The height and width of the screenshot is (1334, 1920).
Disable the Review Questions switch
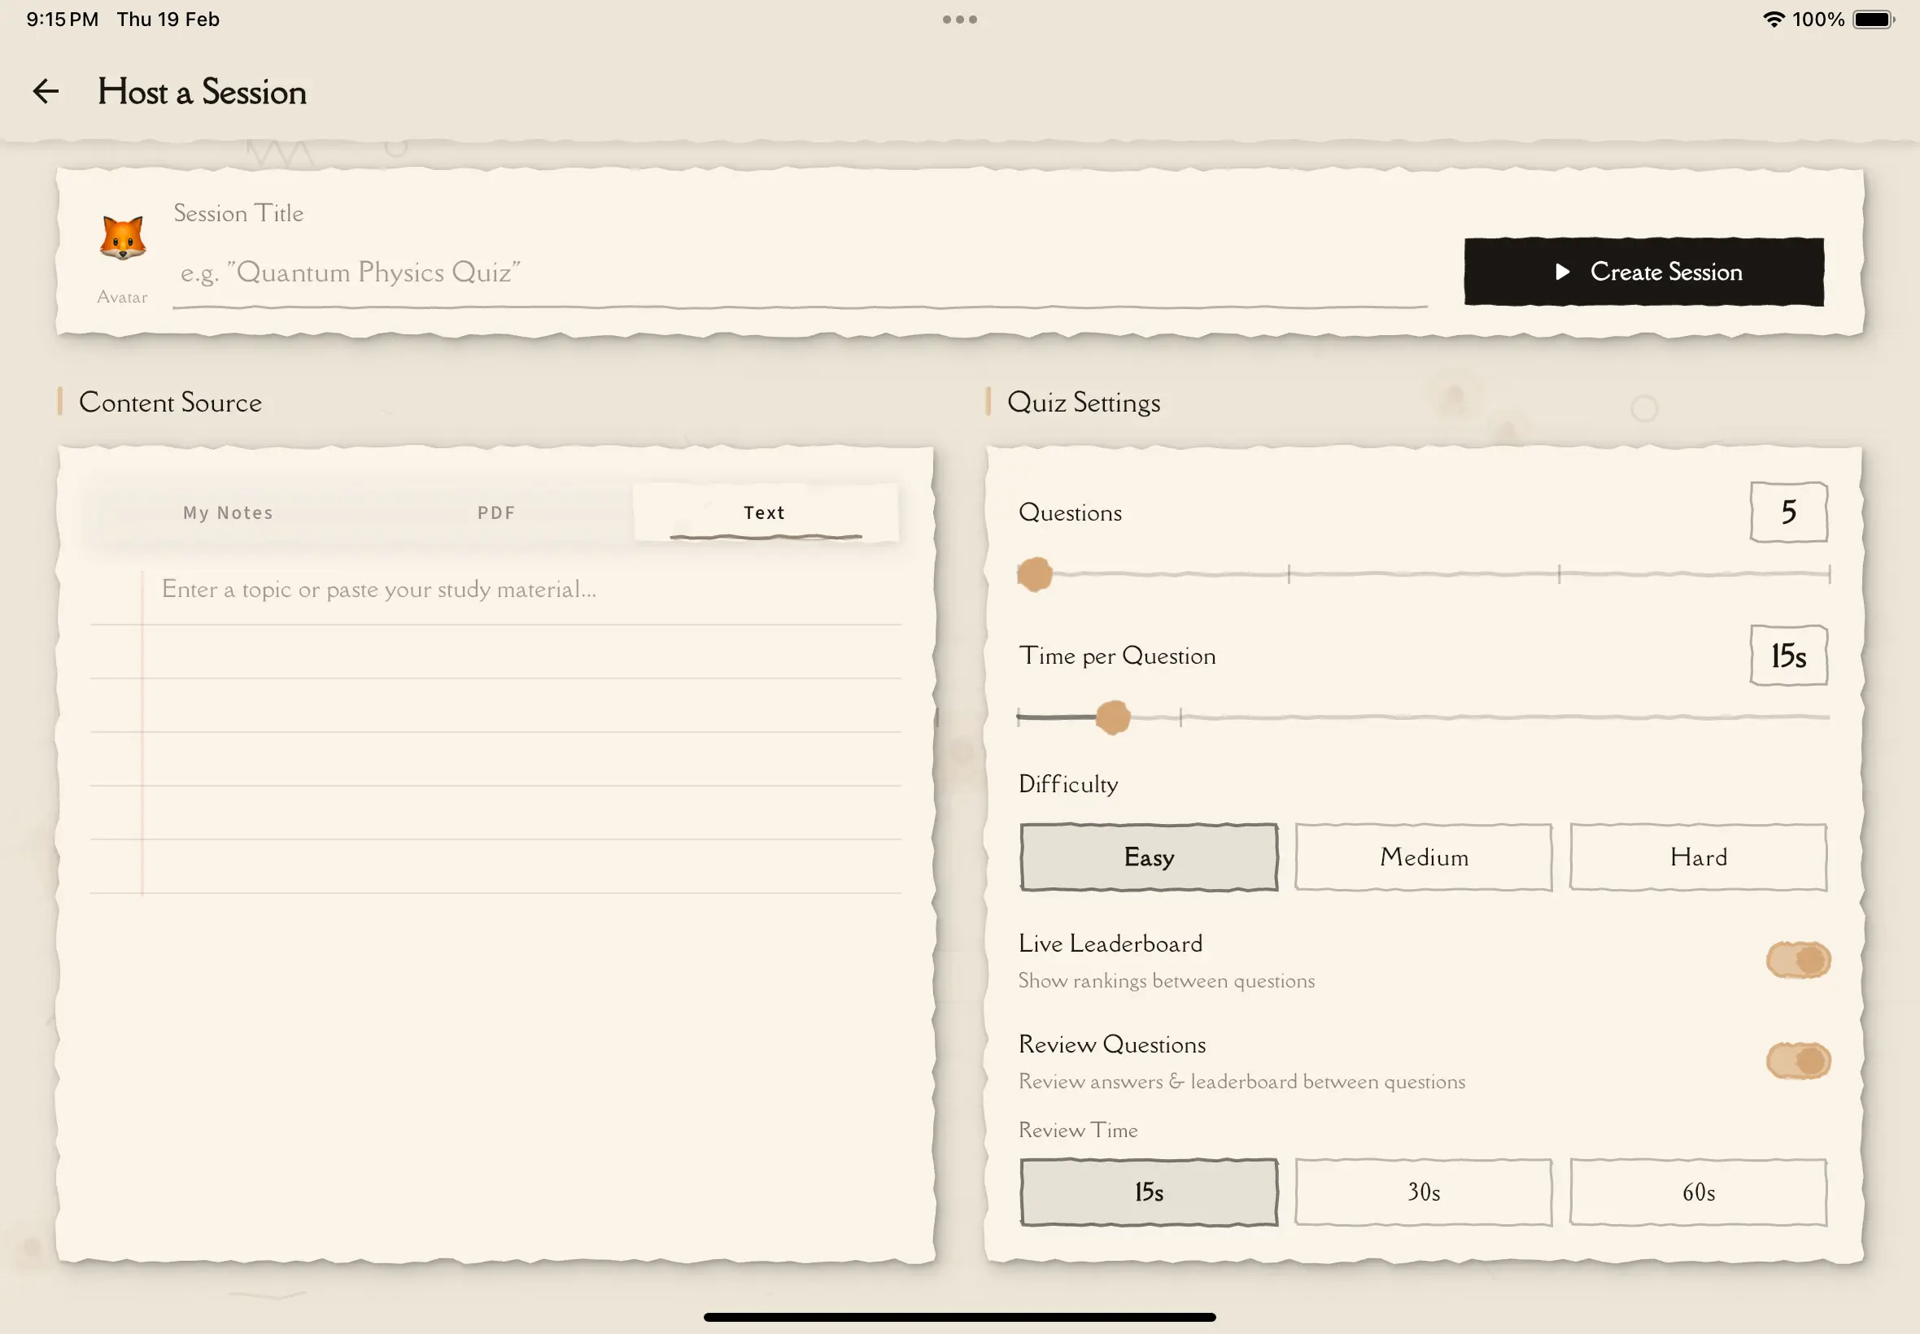coord(1797,1061)
